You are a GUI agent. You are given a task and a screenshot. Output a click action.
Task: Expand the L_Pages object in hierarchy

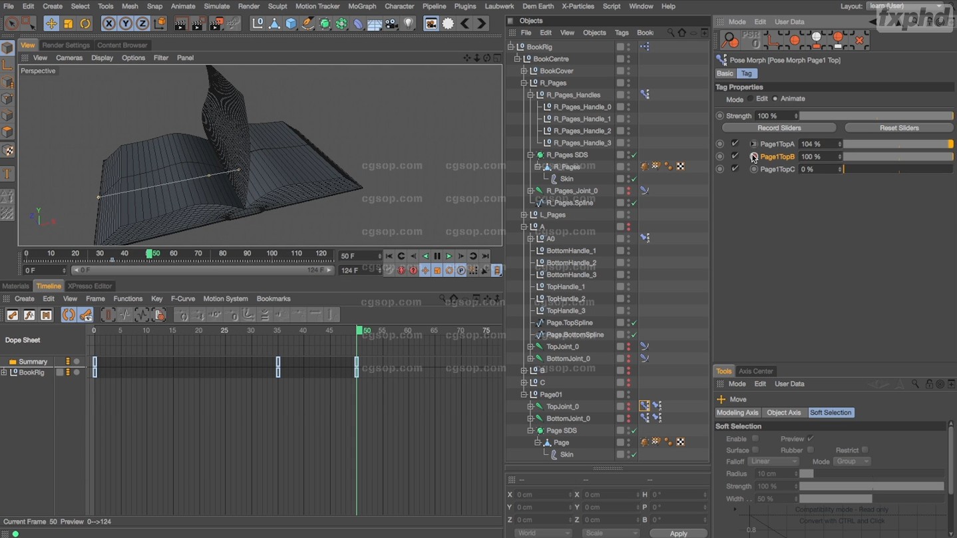click(524, 215)
